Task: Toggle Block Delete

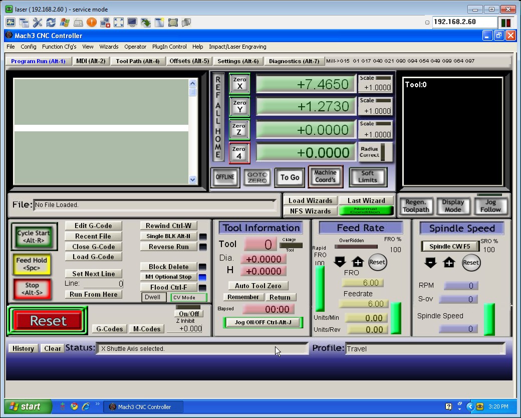Action: coord(168,267)
